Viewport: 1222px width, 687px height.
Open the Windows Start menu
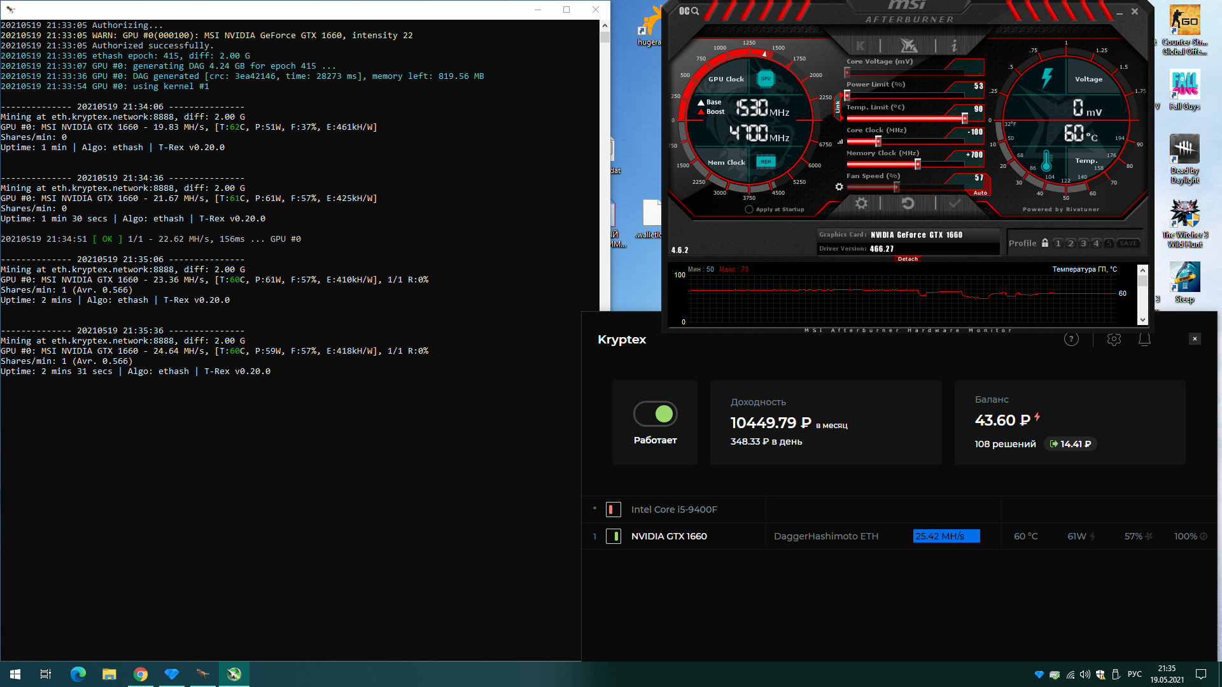coord(15,674)
